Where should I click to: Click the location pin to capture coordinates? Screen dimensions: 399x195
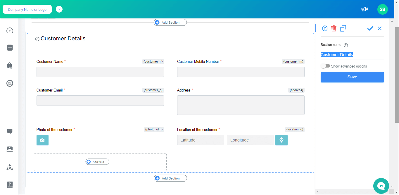pos(281,140)
